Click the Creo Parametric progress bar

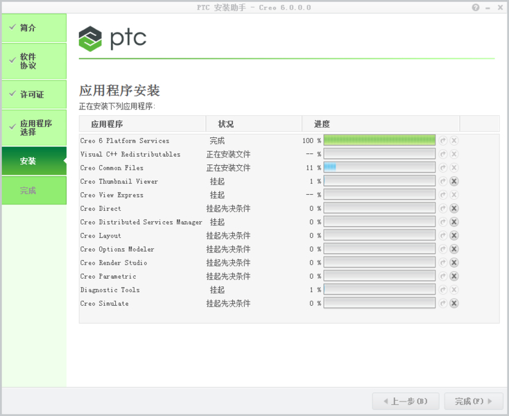pyautogui.click(x=379, y=276)
